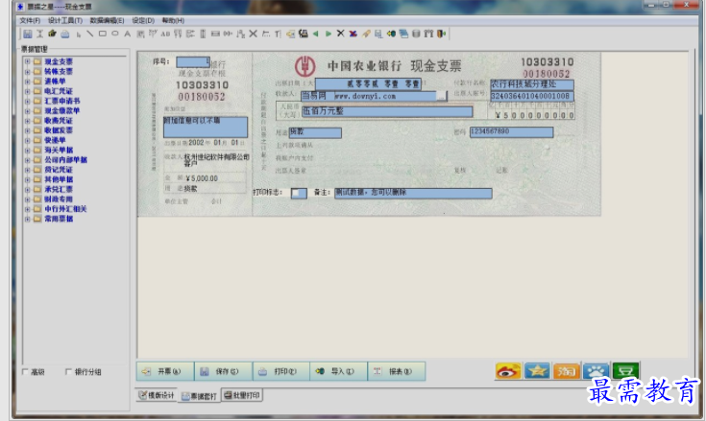The image size is (706, 421).
Task: Click the 用途 purpose field
Action: (315, 132)
